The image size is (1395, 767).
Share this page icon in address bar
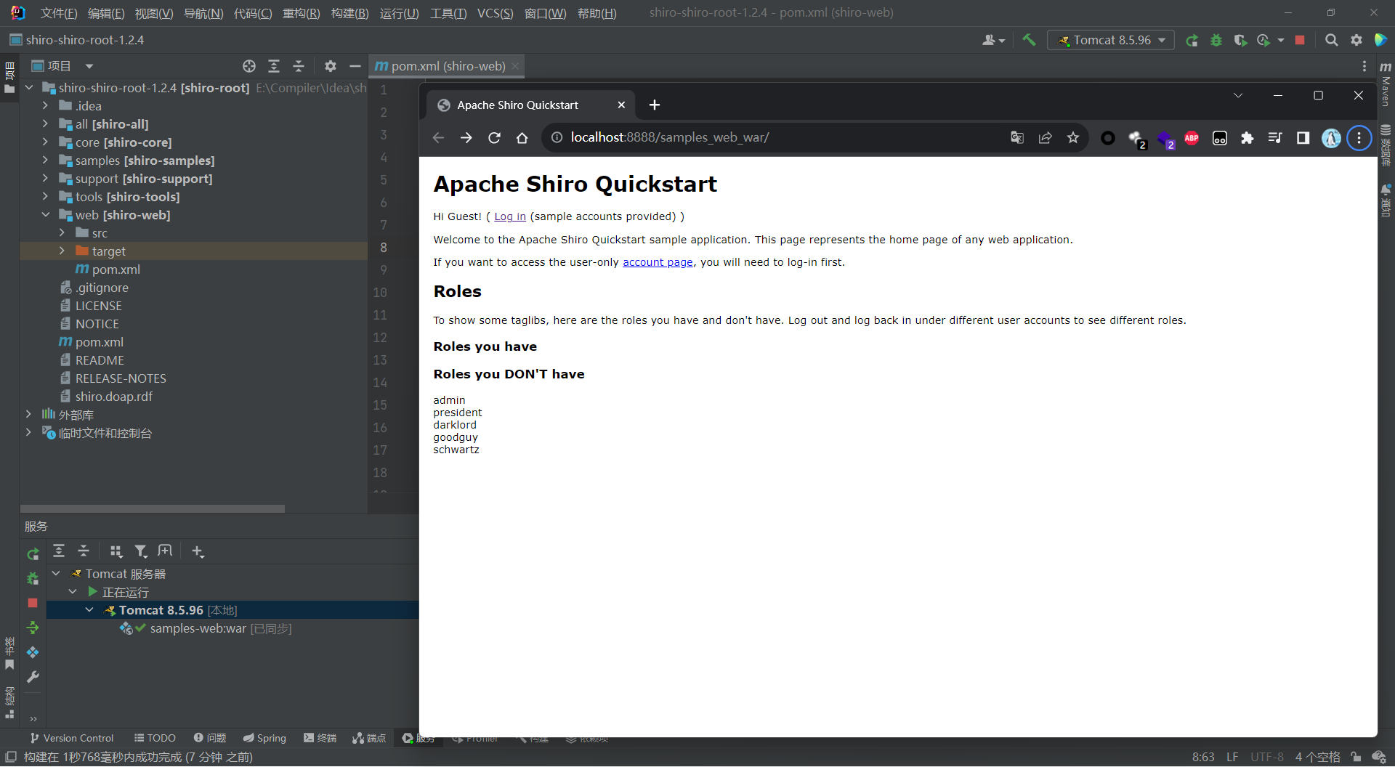1045,138
